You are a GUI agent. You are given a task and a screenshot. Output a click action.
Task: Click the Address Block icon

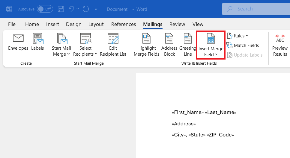[169, 38]
